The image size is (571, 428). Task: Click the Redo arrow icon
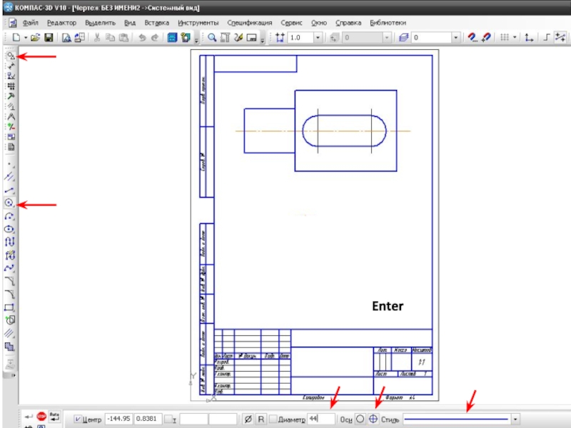[155, 38]
